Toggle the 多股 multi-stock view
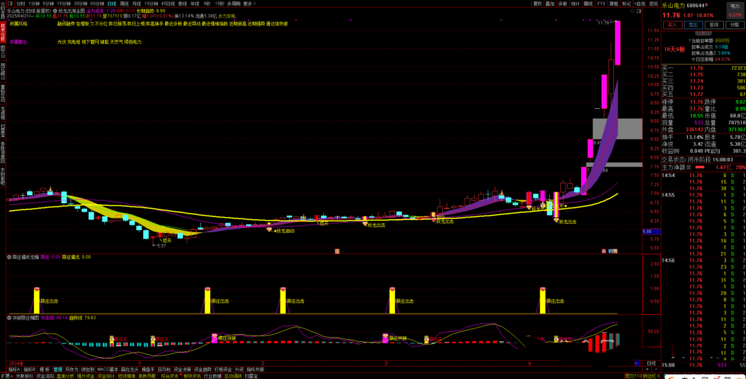The image size is (746, 379). pos(563,3)
